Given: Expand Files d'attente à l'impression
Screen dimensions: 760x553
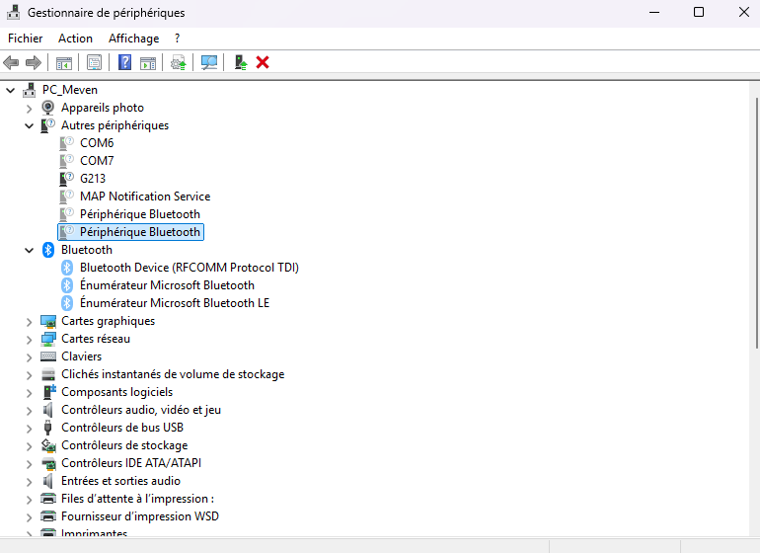Looking at the screenshot, I should click(29, 499).
